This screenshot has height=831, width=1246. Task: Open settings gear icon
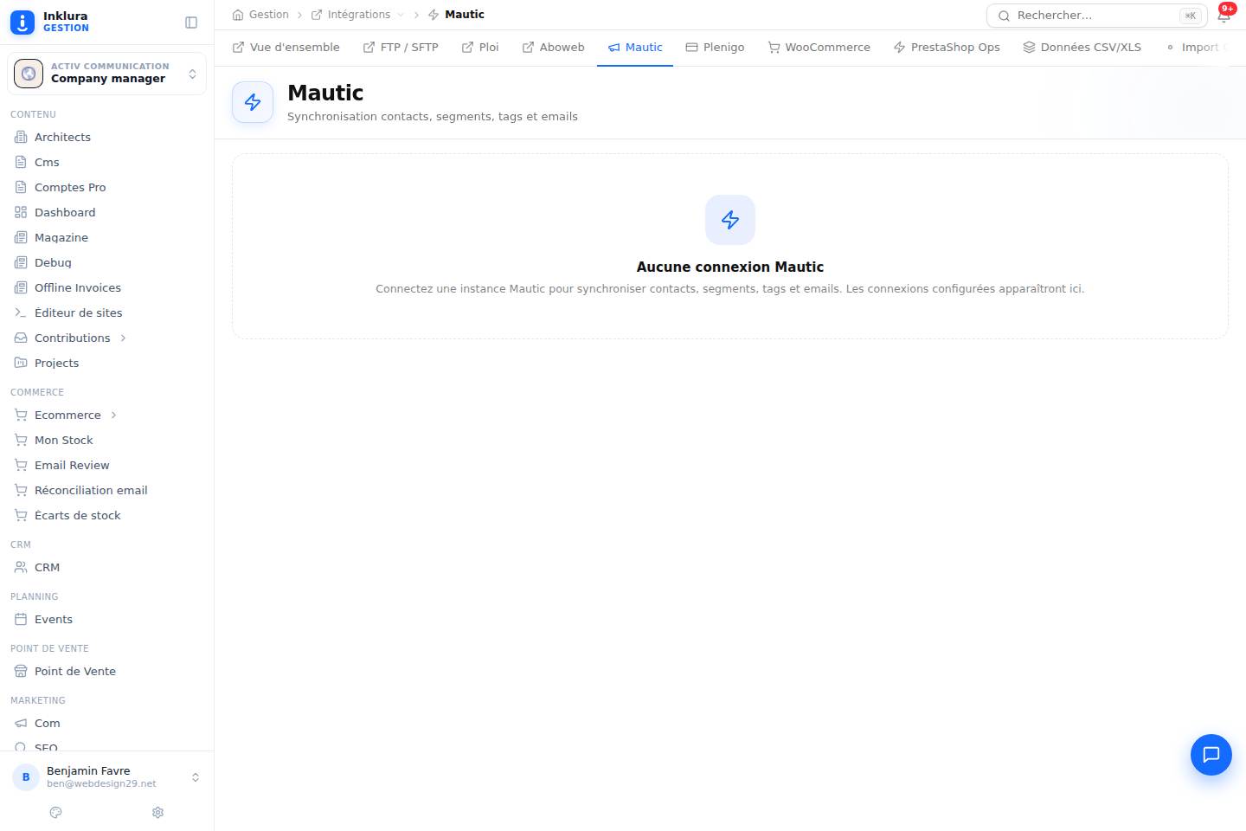157,813
